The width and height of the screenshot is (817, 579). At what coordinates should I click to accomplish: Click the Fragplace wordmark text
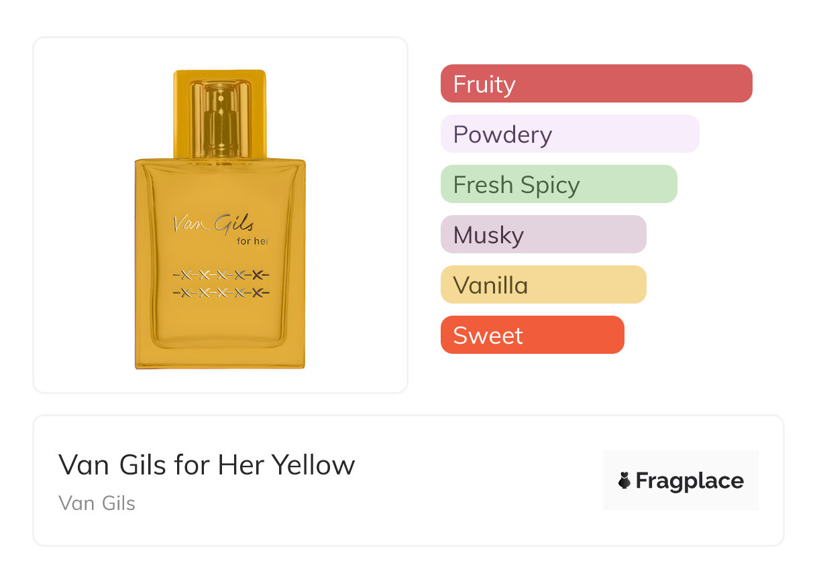tap(690, 480)
